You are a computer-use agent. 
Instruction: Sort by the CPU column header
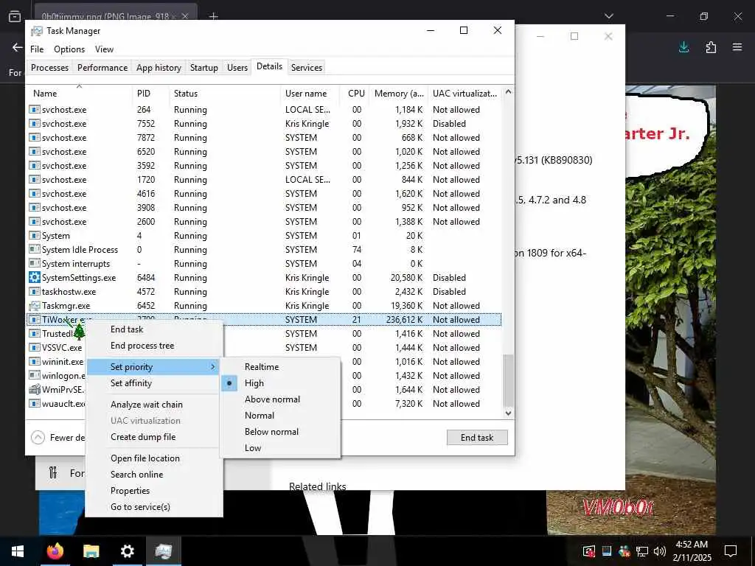[355, 94]
